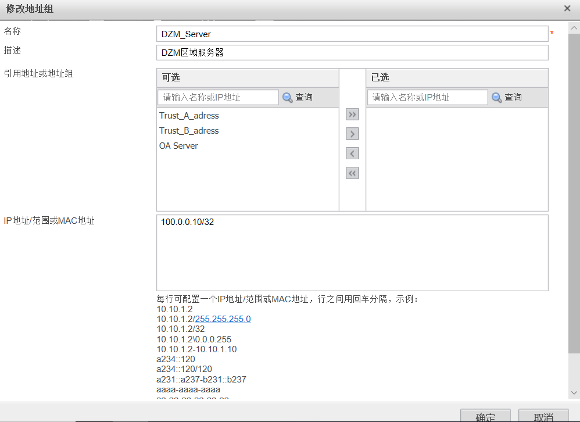
Task: Click the vertical scrollbar thumb
Action: click(574, 193)
